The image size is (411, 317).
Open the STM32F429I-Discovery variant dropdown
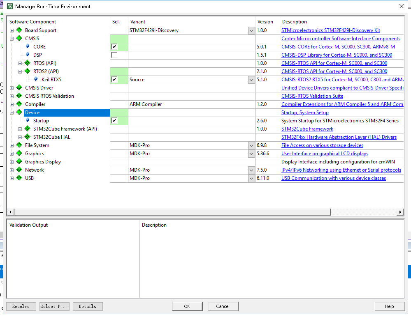coord(251,30)
